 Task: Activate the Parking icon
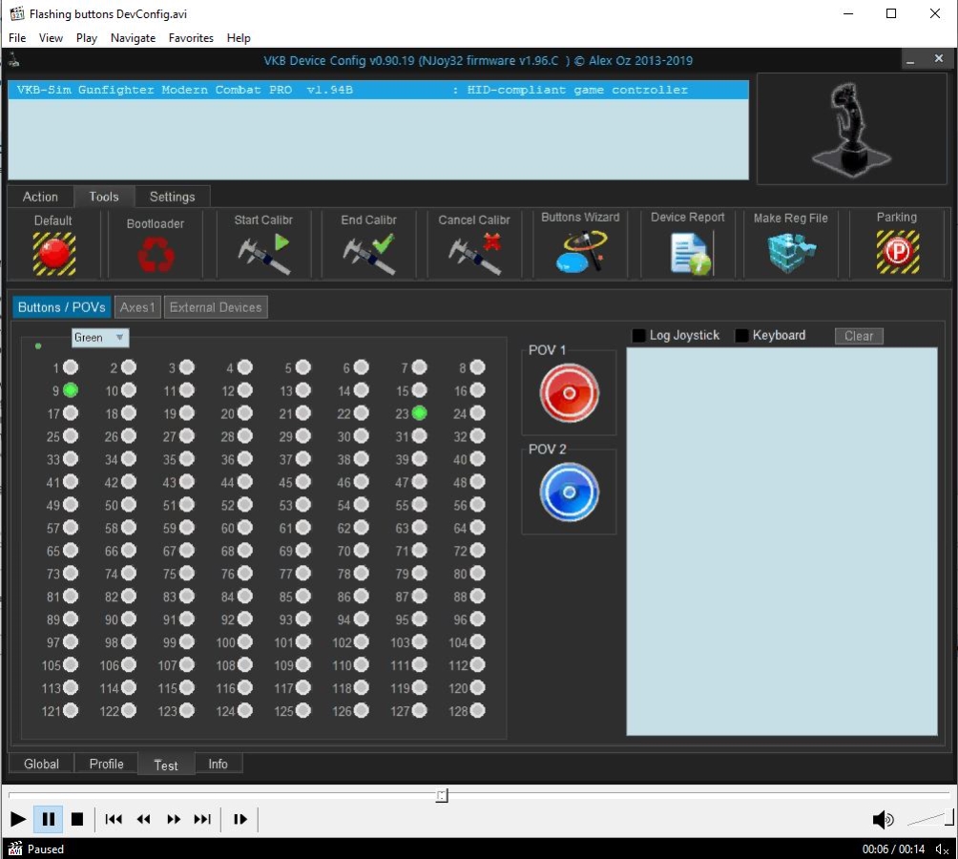pos(897,253)
